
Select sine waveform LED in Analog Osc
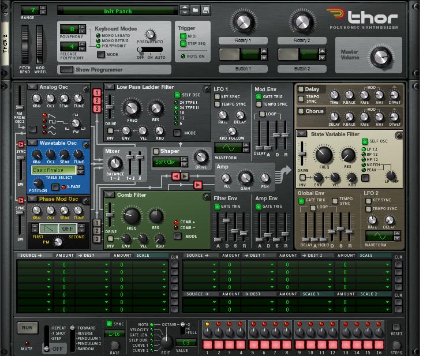click(44, 133)
